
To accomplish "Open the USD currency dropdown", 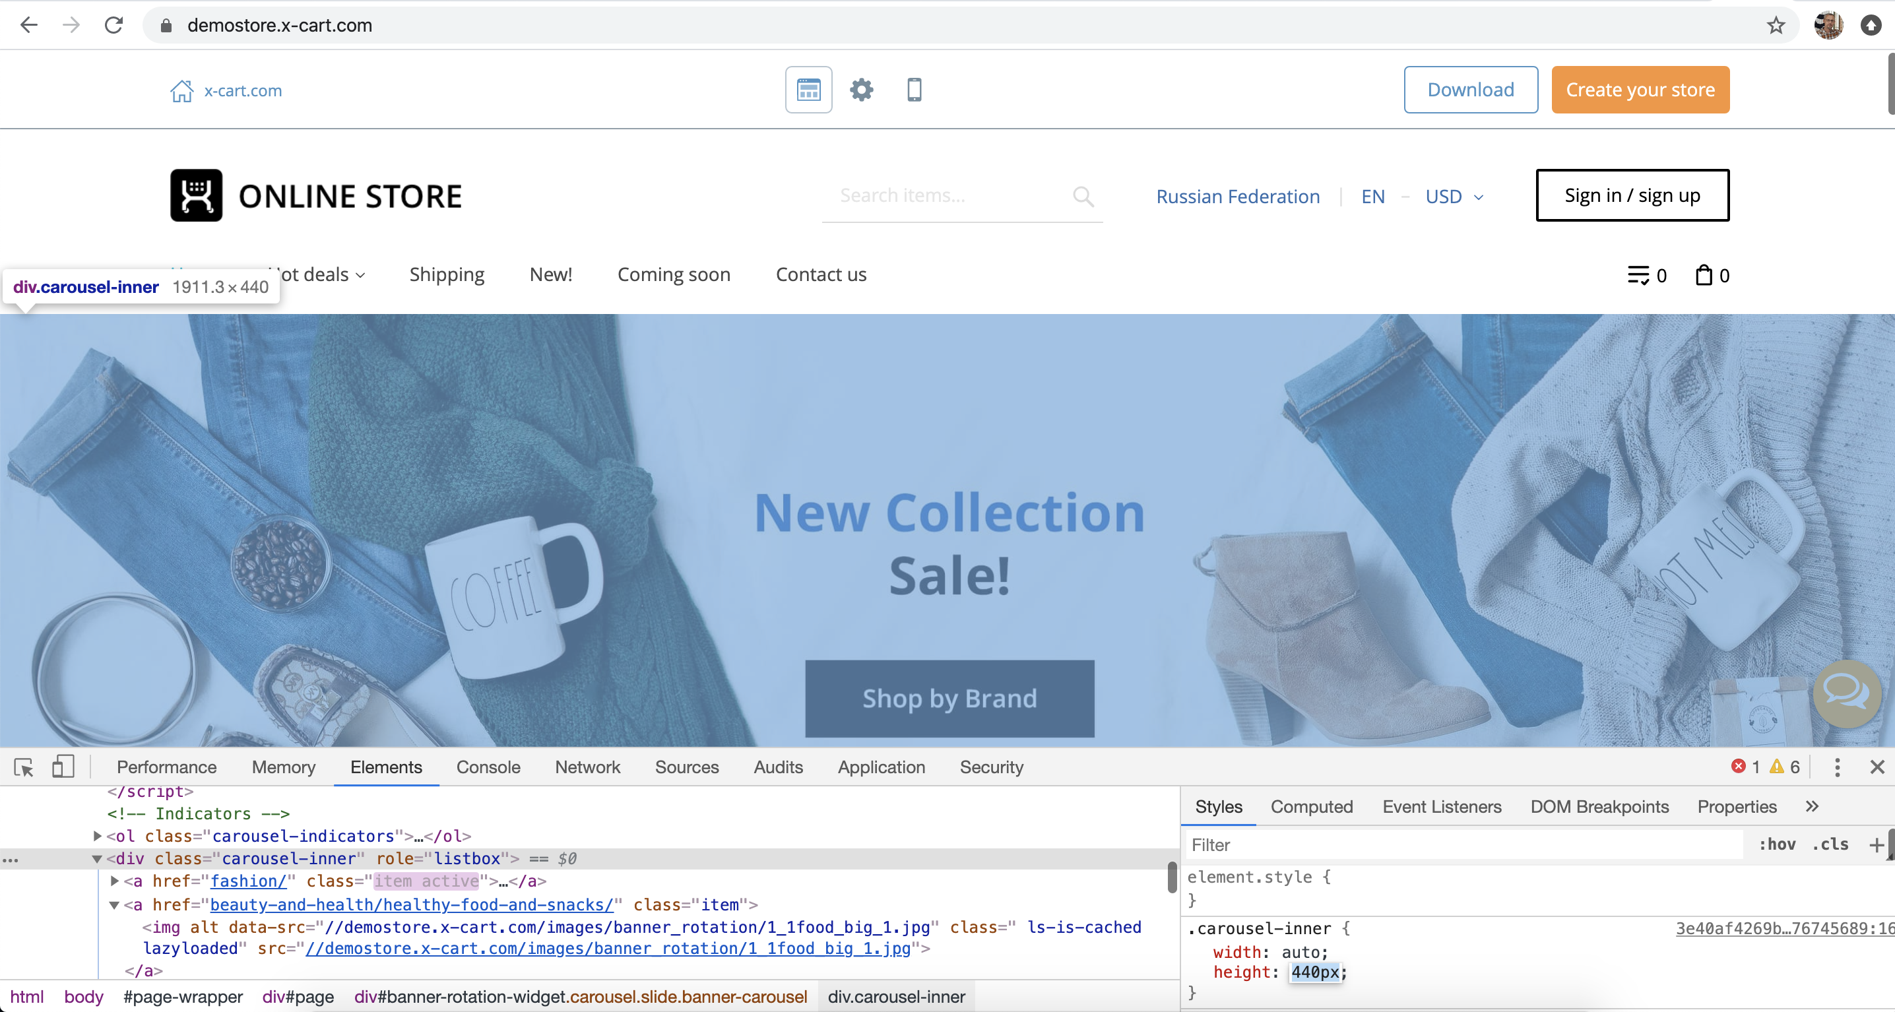I will [1454, 197].
